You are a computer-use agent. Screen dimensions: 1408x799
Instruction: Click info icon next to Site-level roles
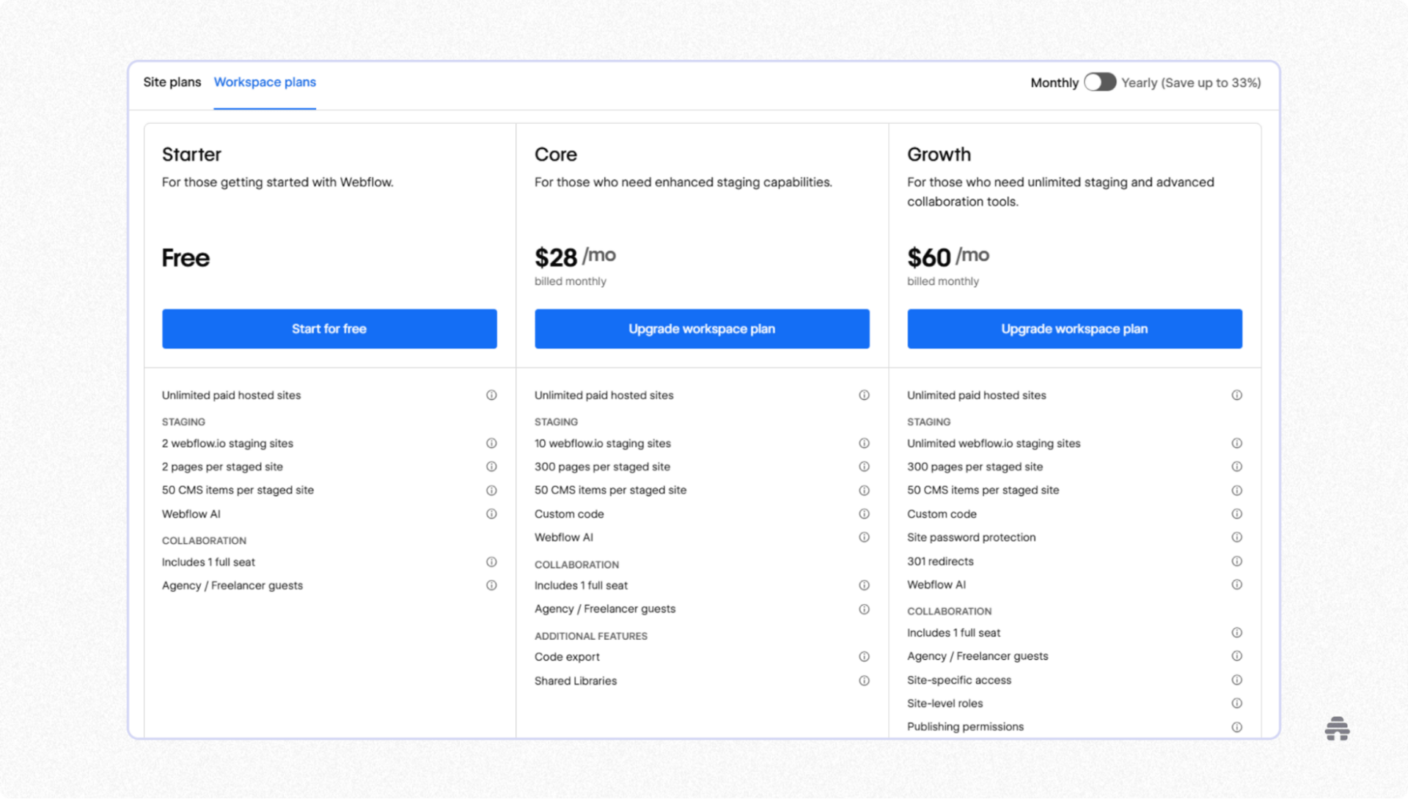point(1237,703)
